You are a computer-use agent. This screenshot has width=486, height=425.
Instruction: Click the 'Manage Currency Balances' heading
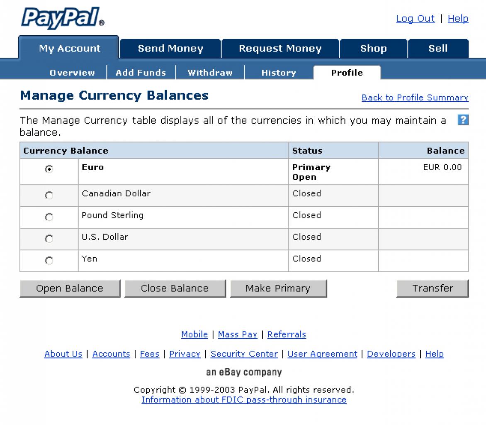click(x=114, y=95)
